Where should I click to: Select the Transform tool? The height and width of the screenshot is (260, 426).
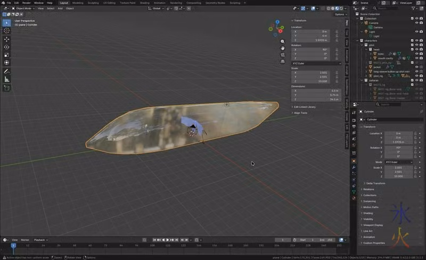(x=6, y=63)
